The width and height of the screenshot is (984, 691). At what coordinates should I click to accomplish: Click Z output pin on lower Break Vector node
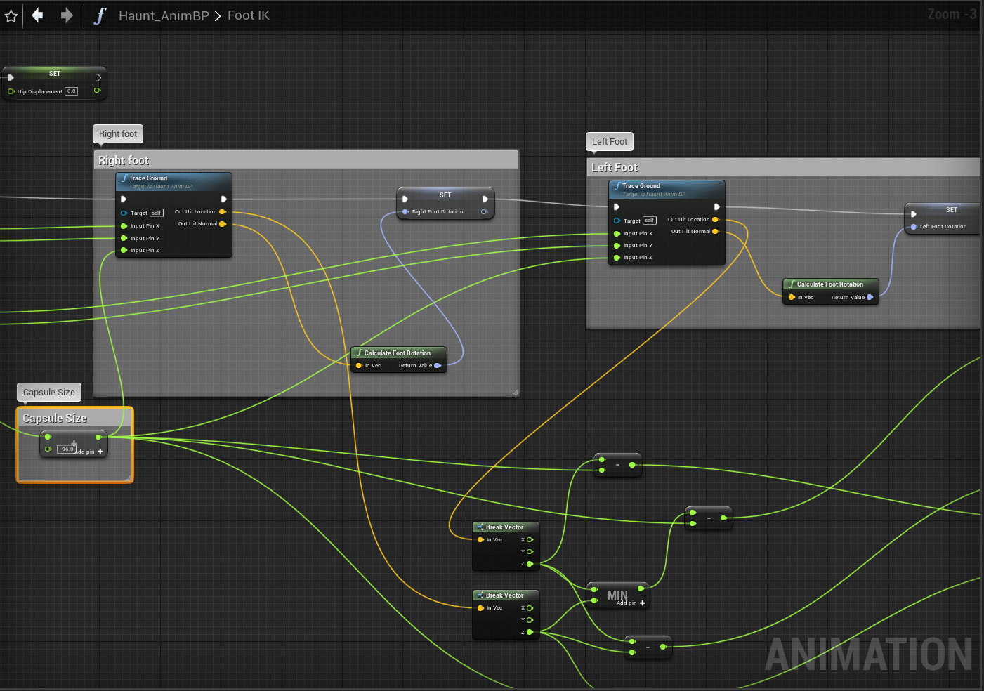tap(530, 632)
